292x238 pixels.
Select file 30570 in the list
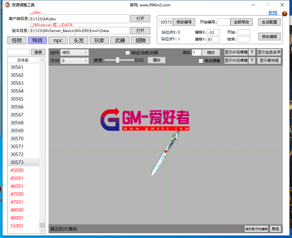point(23,139)
